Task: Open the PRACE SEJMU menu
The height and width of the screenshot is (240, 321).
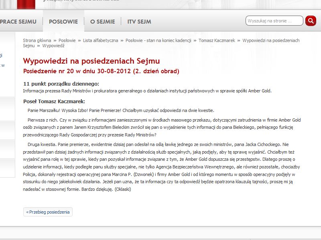Action: (x=18, y=22)
